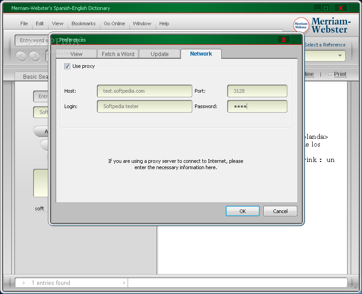The image size is (362, 294).
Task: Click the Print link
Action: 340,74
